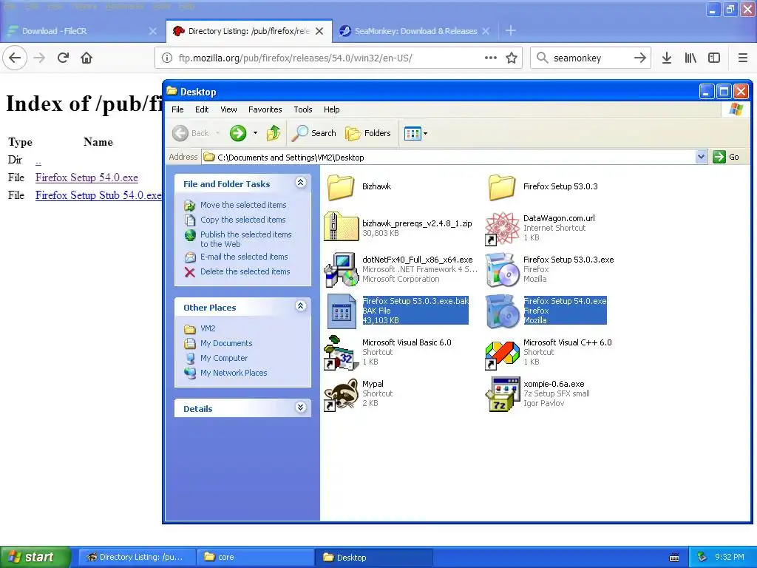
Task: Select Microsoft Visual Basic 6.0 shortcut
Action: (389, 352)
